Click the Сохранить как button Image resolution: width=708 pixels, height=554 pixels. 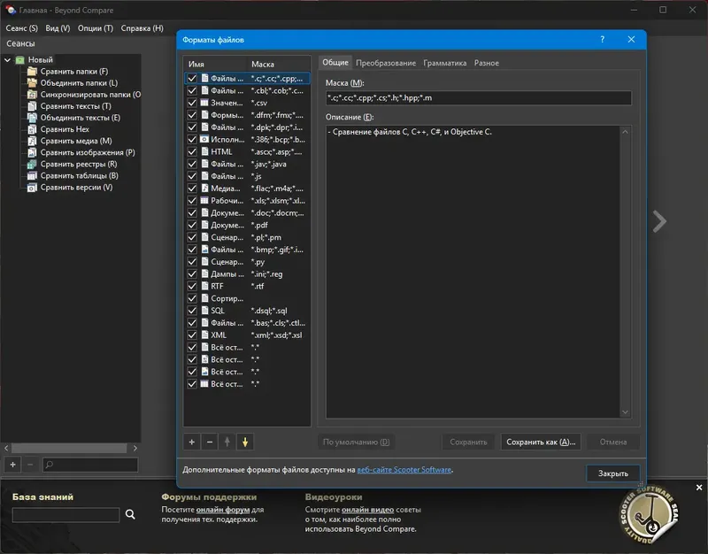click(x=540, y=442)
